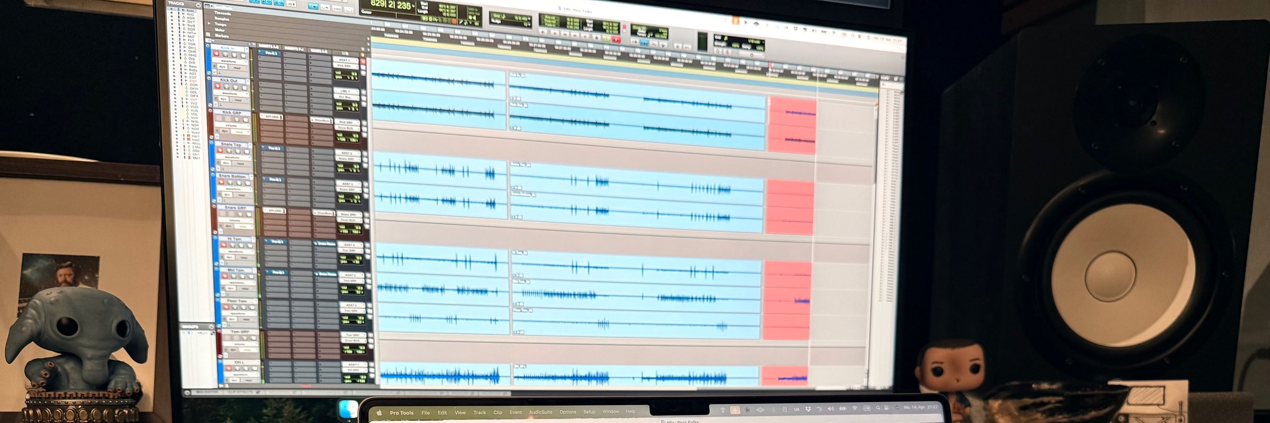Record-enable the Kick In track
The height and width of the screenshot is (423, 1270).
click(216, 55)
